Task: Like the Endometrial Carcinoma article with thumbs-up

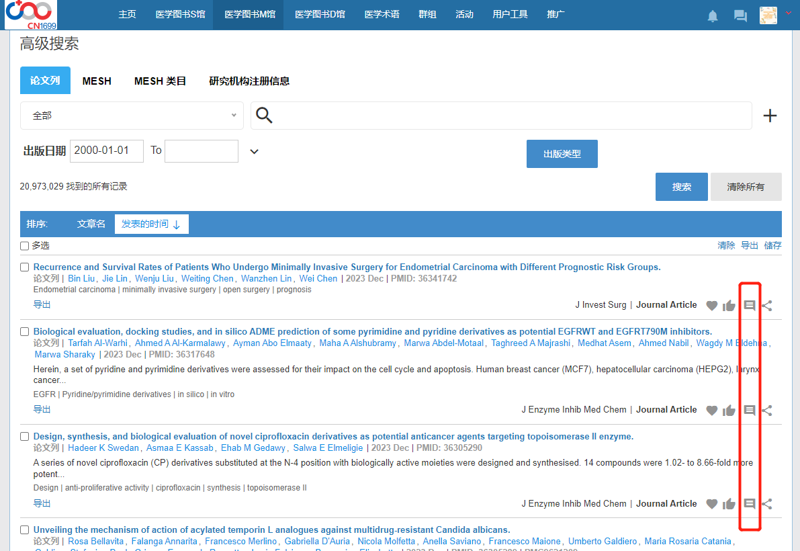Action: coord(729,306)
